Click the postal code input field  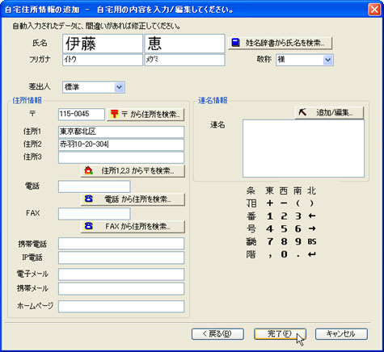click(82, 115)
